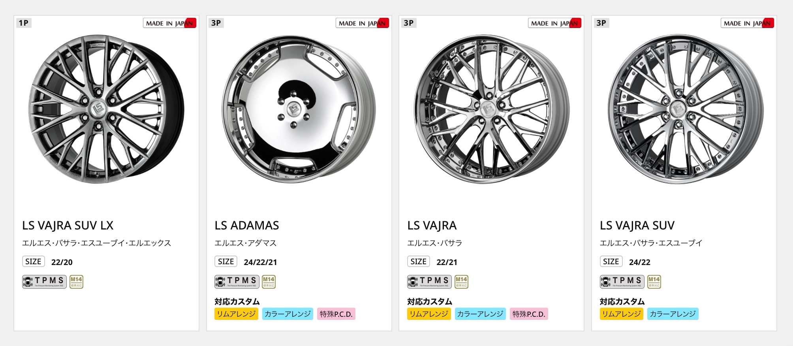This screenshot has width=793, height=346.
Task: Click the TPMS icon under LS VAJRA SUV LX
Action: [x=44, y=282]
